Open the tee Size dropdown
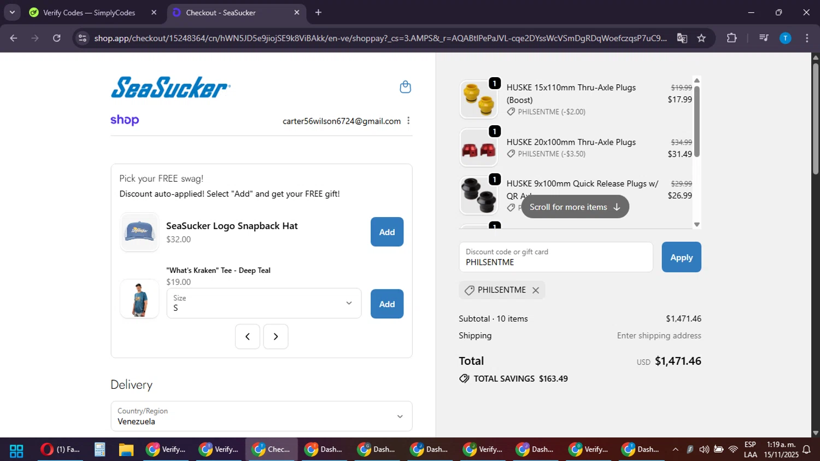The height and width of the screenshot is (461, 820). pyautogui.click(x=264, y=303)
